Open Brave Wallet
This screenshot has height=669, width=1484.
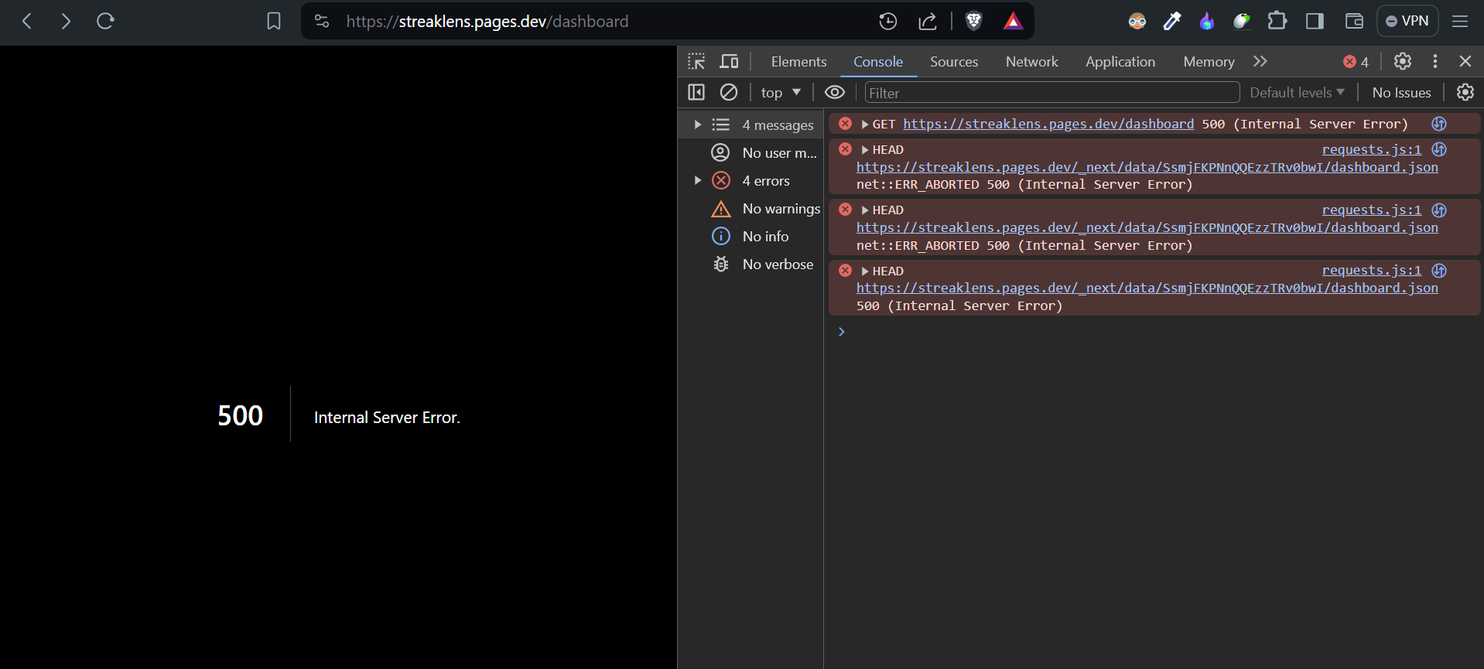coord(1354,21)
